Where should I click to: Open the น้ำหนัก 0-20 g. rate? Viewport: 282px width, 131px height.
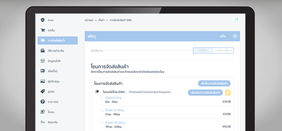tap(114, 98)
